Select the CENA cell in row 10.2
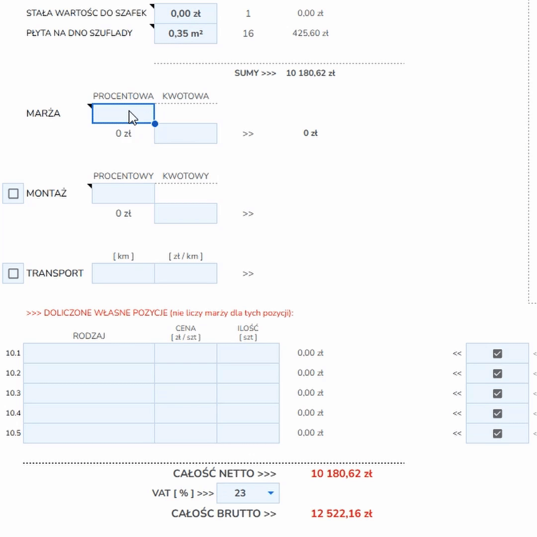This screenshot has height=537, width=537. (185, 373)
